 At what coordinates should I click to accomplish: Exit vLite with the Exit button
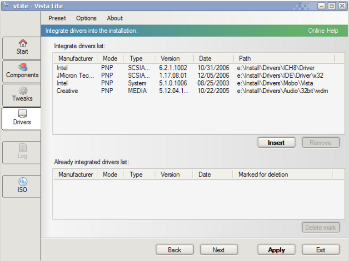[x=321, y=250]
